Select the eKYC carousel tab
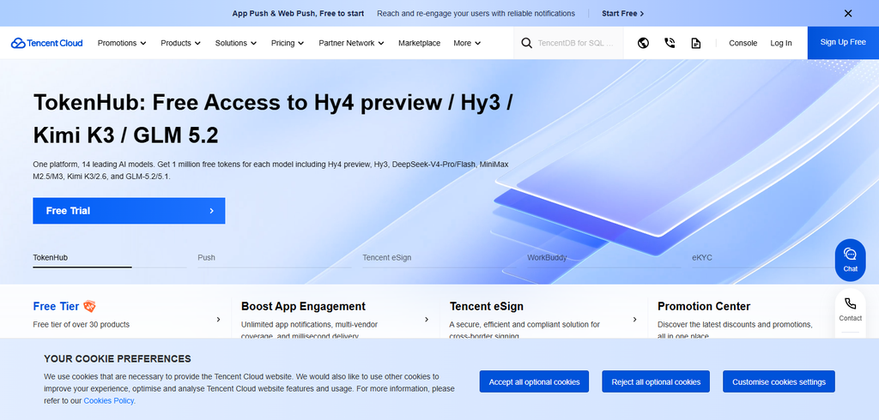The height and width of the screenshot is (420, 879). pyautogui.click(x=762, y=258)
